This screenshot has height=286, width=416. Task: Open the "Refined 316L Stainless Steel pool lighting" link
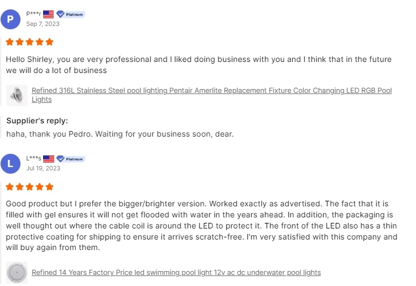(211, 91)
